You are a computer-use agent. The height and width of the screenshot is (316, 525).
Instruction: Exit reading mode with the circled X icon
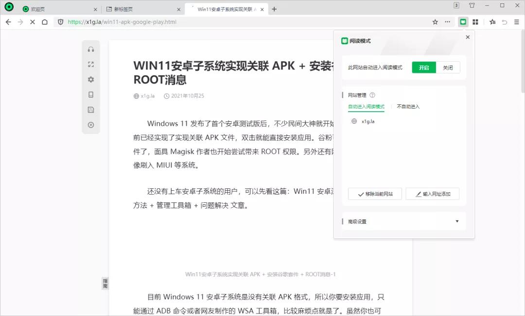click(x=90, y=125)
